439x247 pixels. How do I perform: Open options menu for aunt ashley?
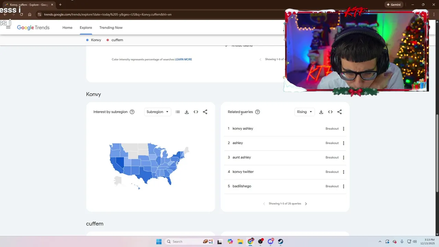pos(343,157)
